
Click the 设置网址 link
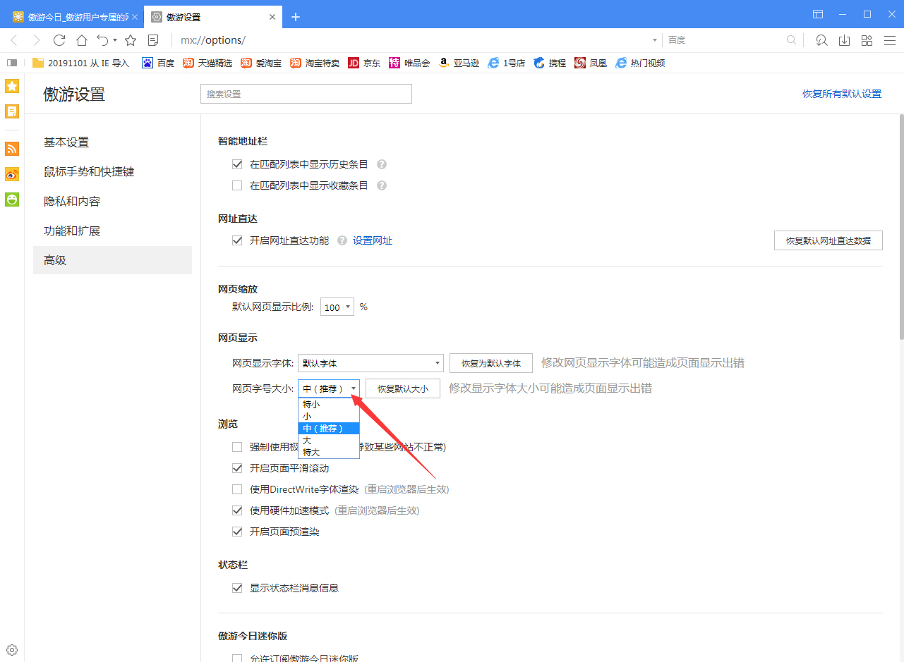pyautogui.click(x=373, y=240)
